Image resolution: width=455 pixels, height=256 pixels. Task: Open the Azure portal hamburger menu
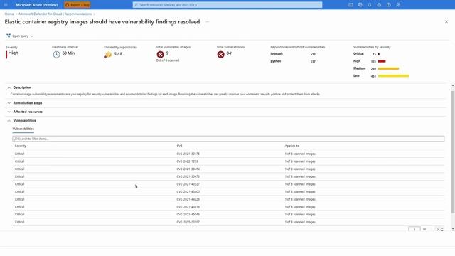(x=6, y=5)
